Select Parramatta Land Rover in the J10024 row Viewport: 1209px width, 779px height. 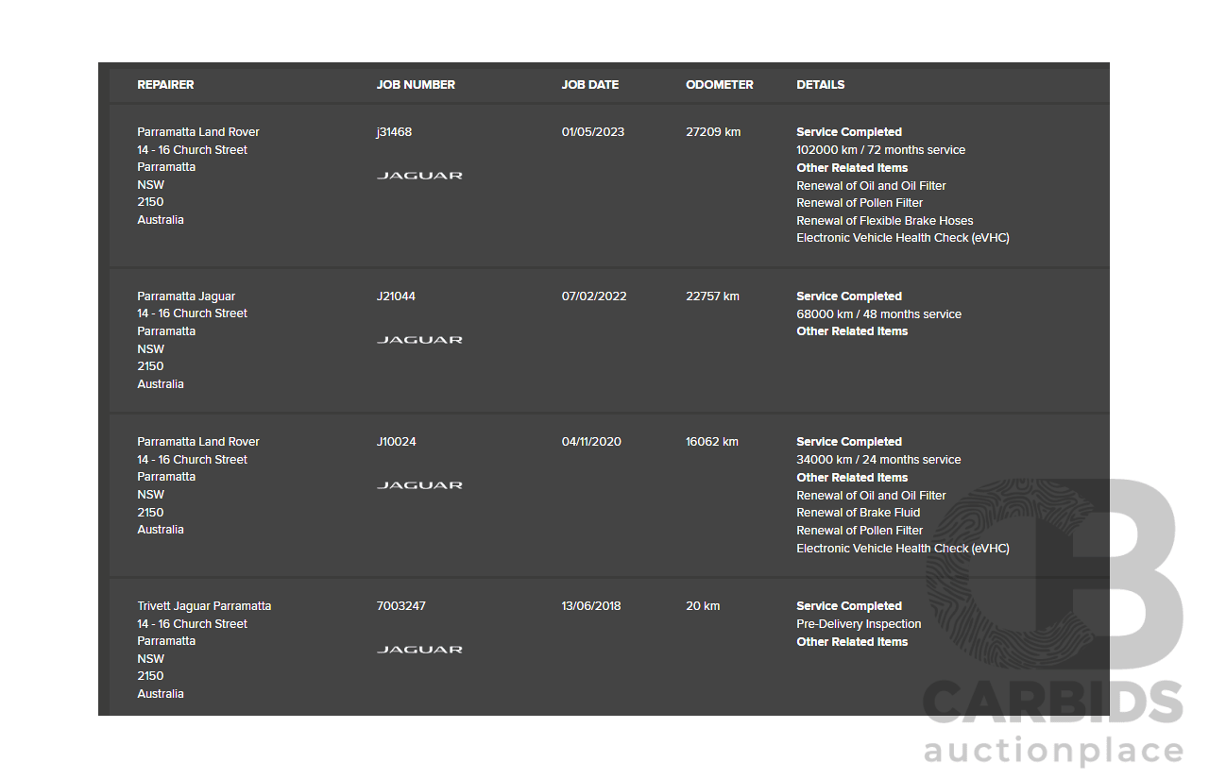tap(198, 442)
